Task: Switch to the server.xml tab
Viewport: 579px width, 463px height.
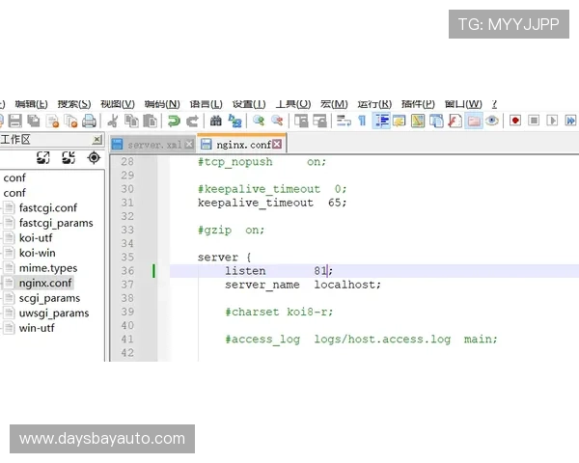Action: [x=153, y=145]
